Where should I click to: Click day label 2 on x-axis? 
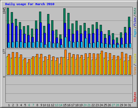13,105
